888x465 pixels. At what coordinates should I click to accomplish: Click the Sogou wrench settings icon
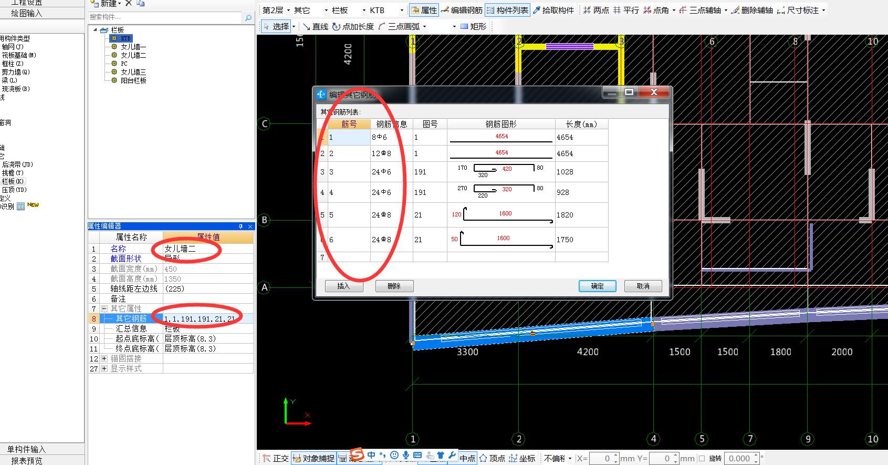[452, 455]
